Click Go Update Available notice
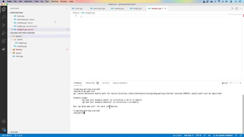Screen dimensions: 244x137 [223, 135]
